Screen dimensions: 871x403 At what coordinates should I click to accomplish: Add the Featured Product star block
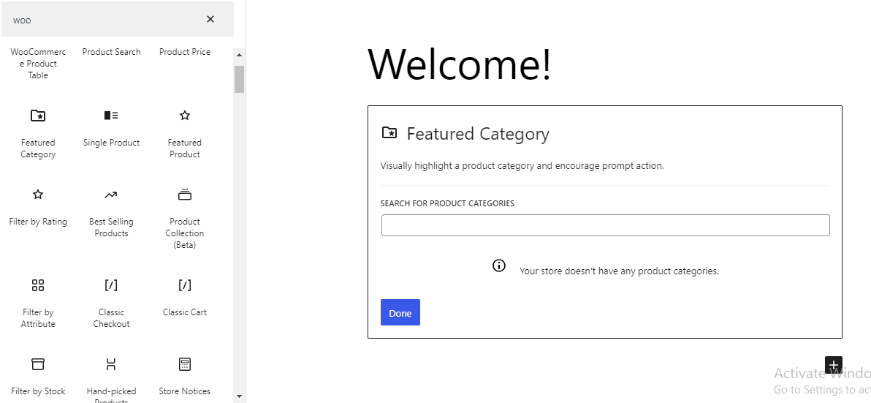185,132
